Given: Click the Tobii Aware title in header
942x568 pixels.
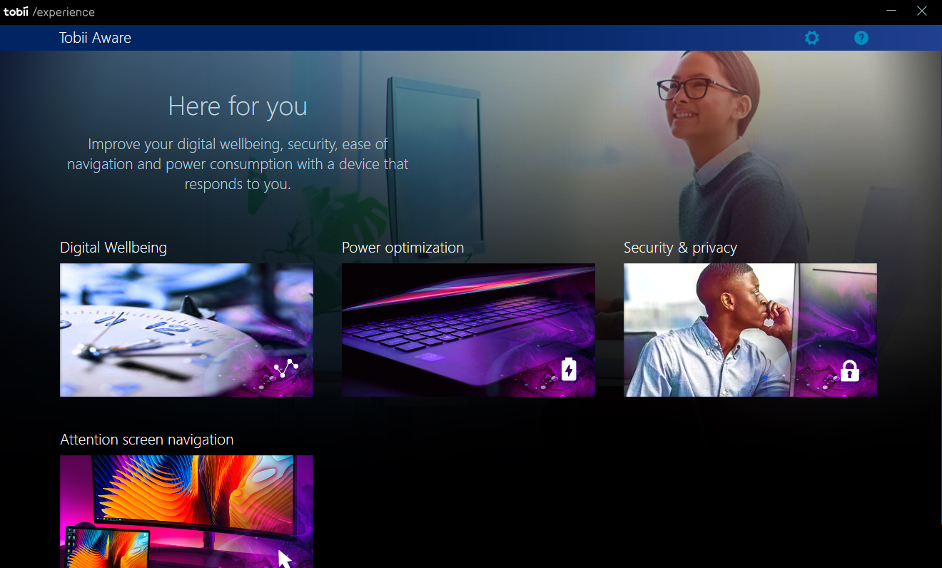Looking at the screenshot, I should pyautogui.click(x=95, y=38).
